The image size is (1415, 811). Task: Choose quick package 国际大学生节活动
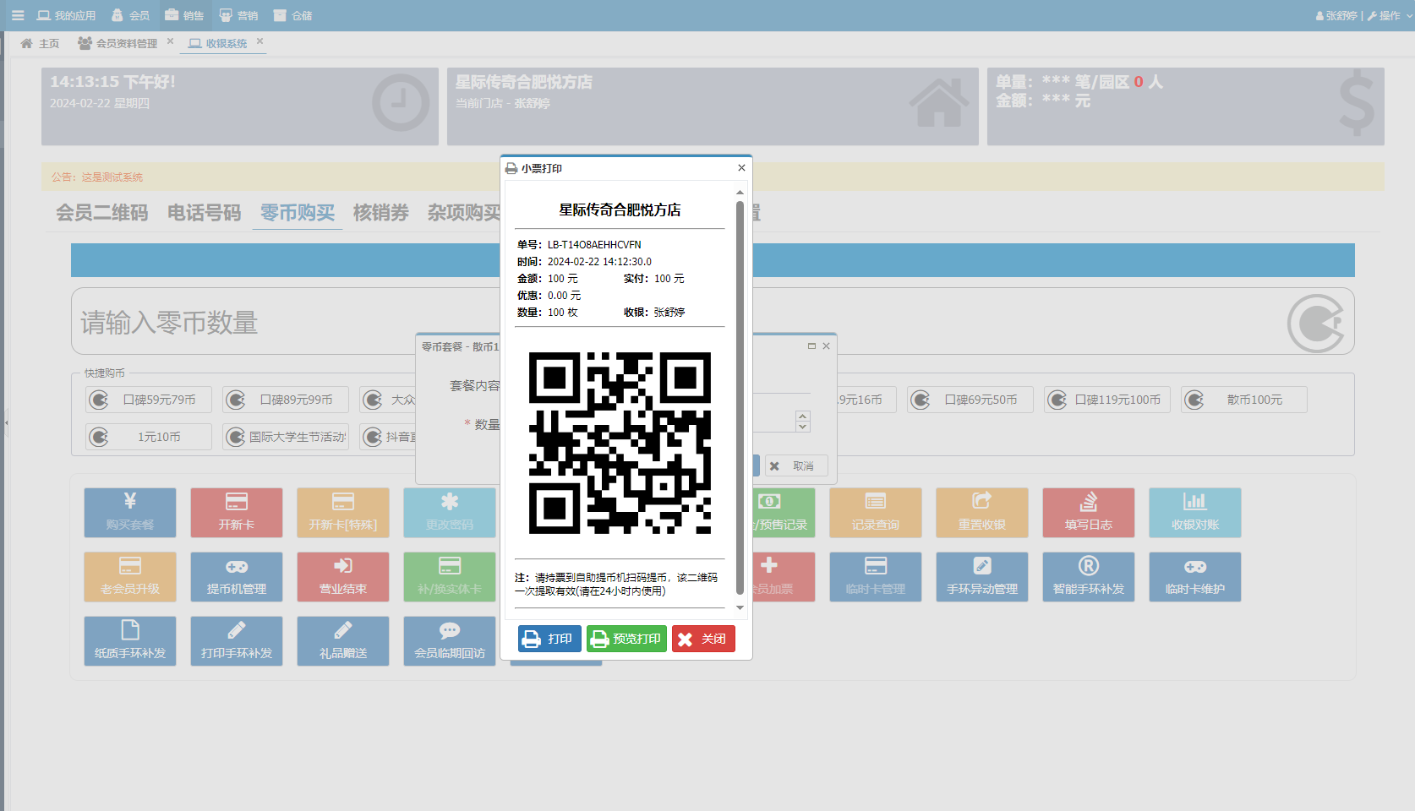pos(286,437)
